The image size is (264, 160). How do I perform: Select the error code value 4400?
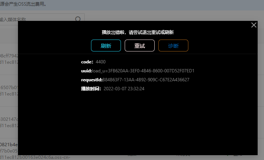point(100,62)
